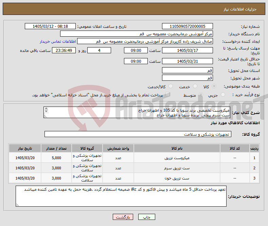The width and height of the screenshot is (268, 226).
Task: Click item name ست تزریق خون
Action: tap(177, 178)
